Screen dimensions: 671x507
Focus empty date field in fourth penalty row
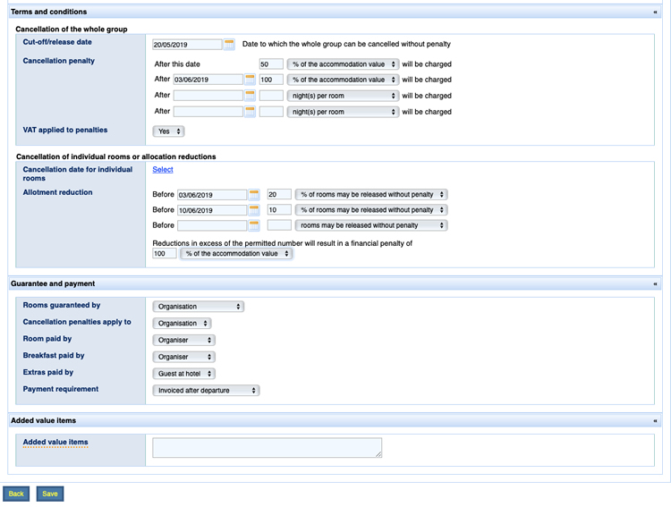[x=208, y=112]
